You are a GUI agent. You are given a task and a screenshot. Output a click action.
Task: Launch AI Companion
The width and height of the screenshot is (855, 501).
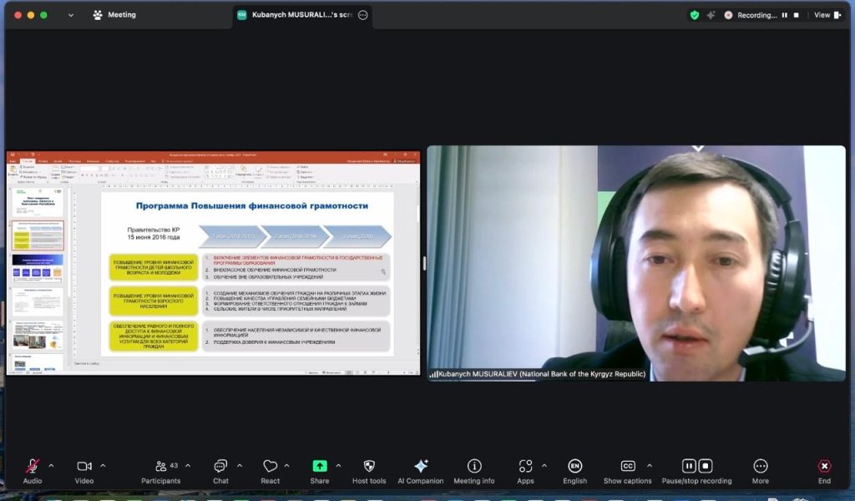pyautogui.click(x=421, y=467)
